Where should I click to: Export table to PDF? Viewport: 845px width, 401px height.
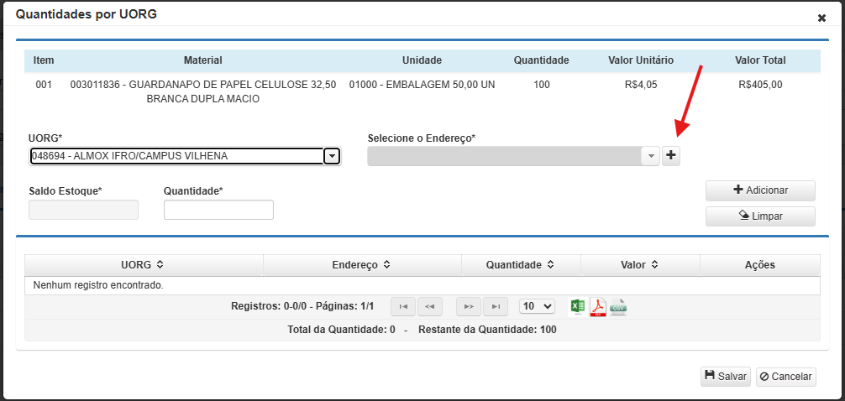[x=597, y=307]
